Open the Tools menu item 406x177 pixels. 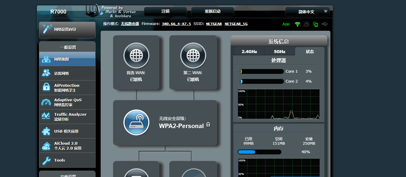[x=67, y=160]
